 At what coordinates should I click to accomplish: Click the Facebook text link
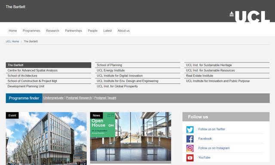click(x=205, y=139)
